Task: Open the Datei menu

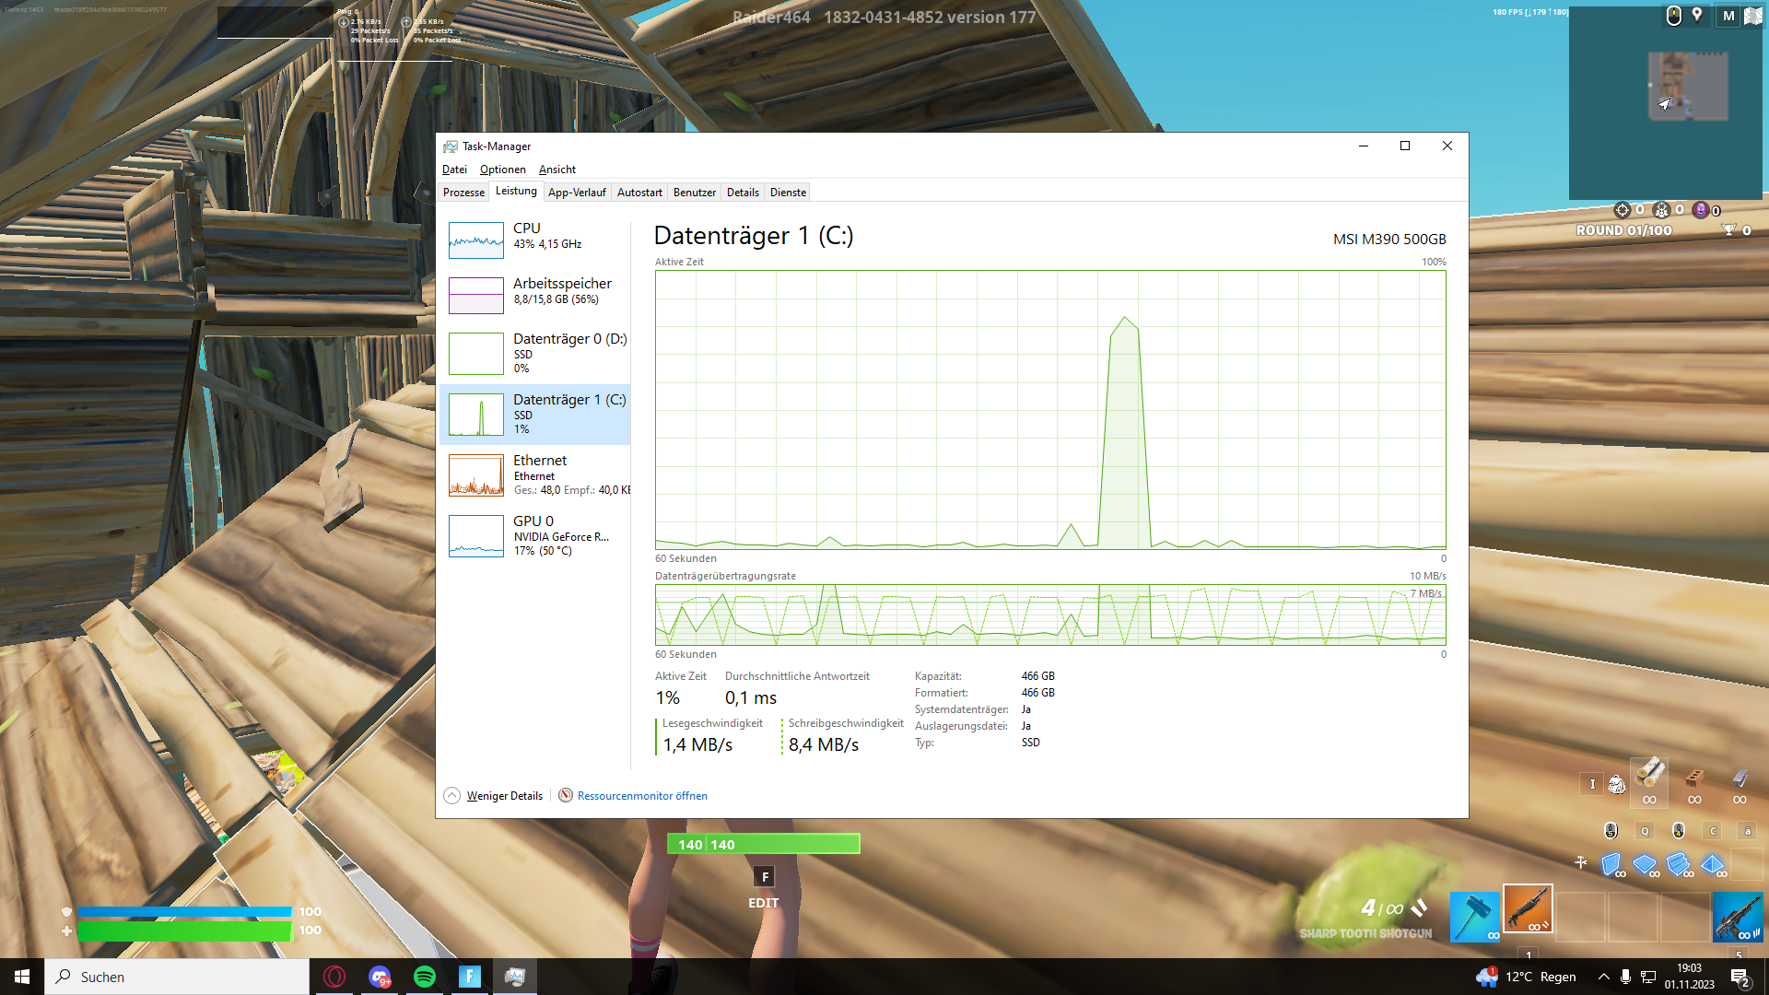Action: click(x=454, y=170)
